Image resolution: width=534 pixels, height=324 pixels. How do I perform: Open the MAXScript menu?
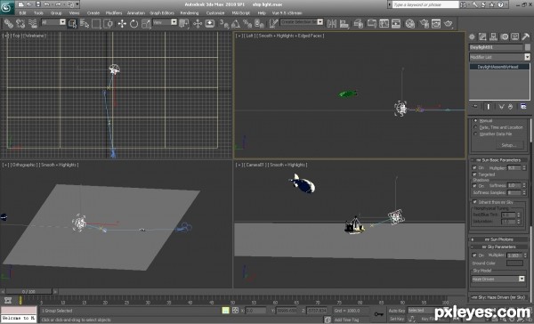pyautogui.click(x=241, y=13)
